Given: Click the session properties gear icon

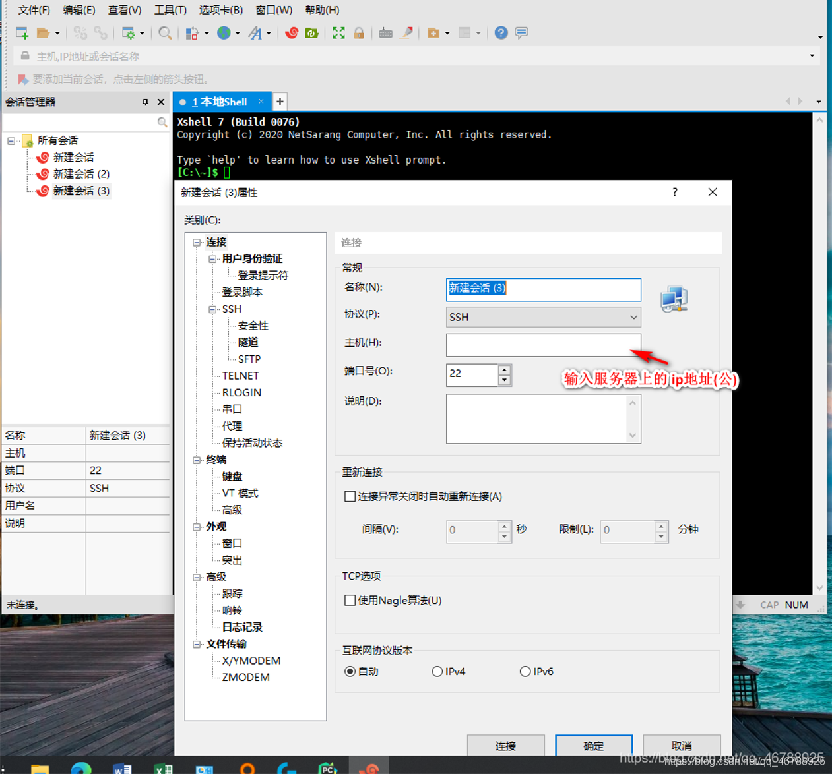Looking at the screenshot, I should pos(129,33).
